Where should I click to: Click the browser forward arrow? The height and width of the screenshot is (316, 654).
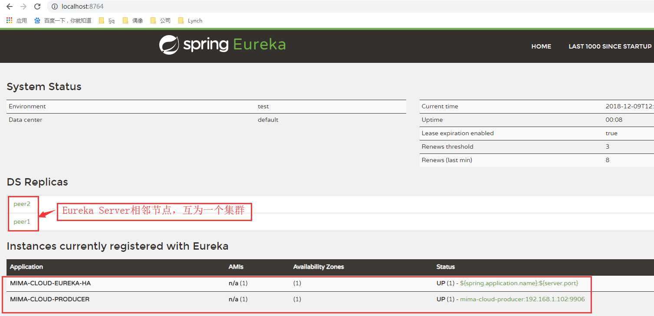pos(23,7)
